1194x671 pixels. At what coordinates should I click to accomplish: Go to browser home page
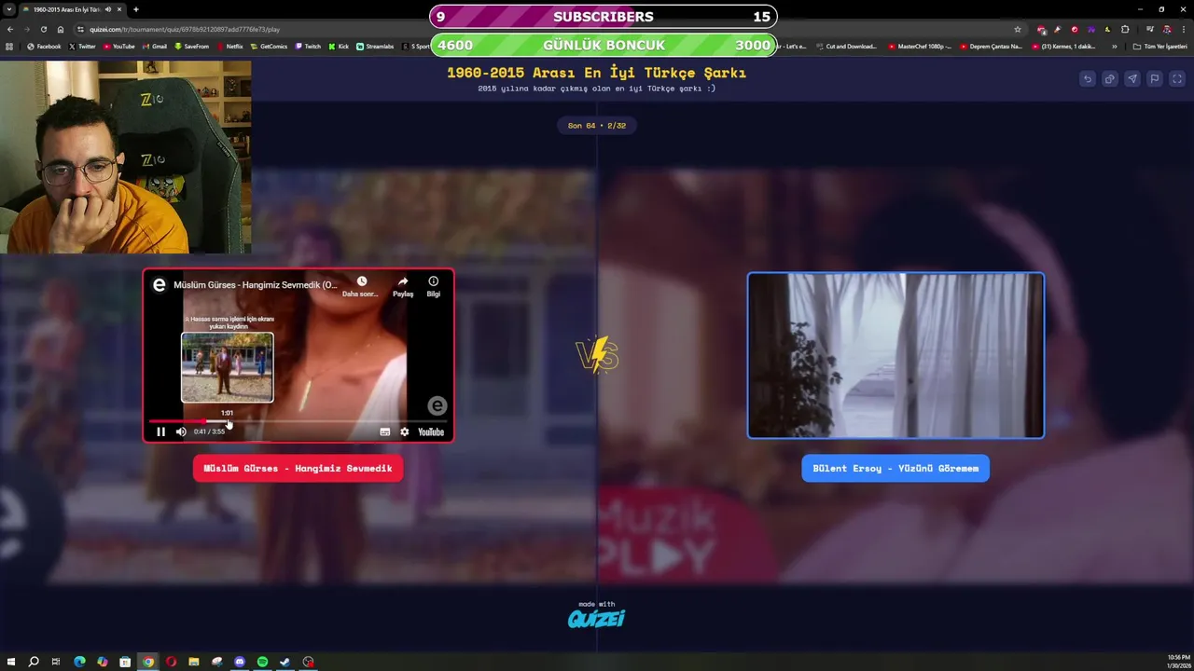pos(61,29)
